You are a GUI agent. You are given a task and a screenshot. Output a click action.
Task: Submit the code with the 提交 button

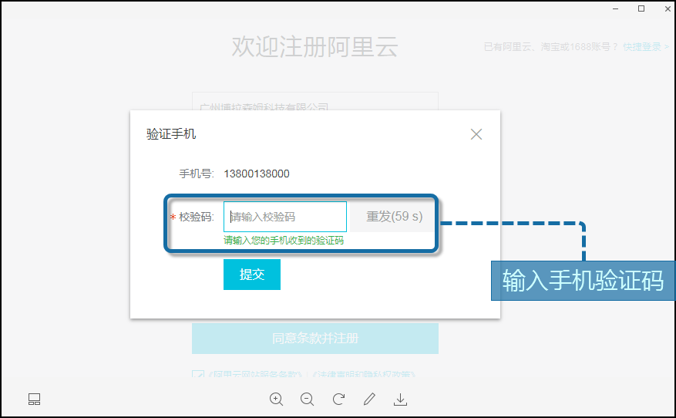tap(252, 275)
